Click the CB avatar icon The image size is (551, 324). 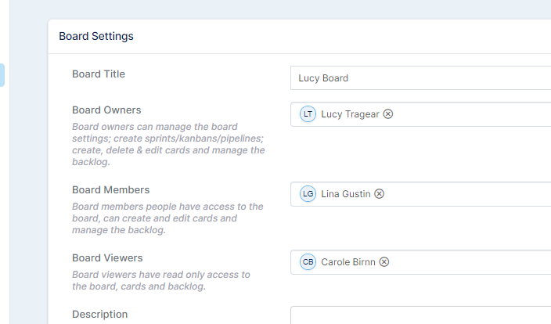point(308,262)
